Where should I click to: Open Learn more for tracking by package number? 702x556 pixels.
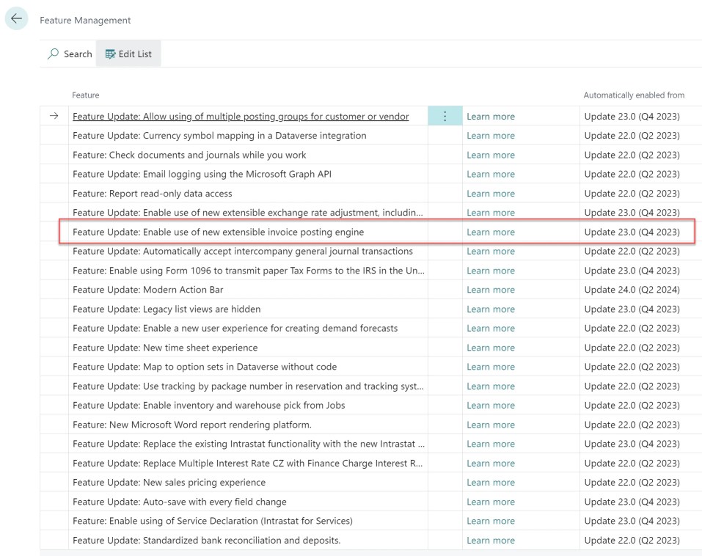click(x=491, y=386)
